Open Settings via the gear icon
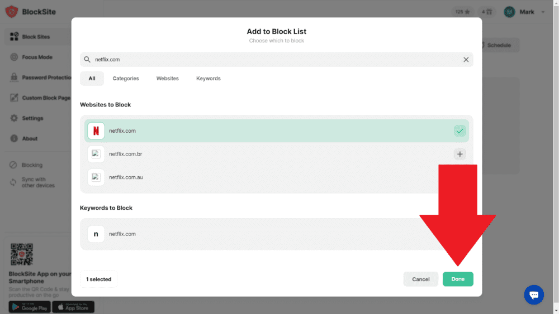 pos(15,118)
